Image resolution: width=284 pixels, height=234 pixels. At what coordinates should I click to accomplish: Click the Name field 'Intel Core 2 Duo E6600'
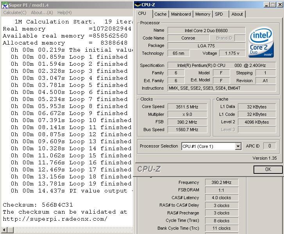[206, 31]
